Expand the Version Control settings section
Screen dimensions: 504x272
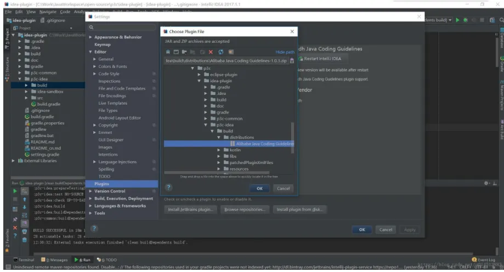90,191
